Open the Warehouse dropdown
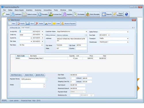Viewport: 144px width, 108px height. tap(128, 42)
